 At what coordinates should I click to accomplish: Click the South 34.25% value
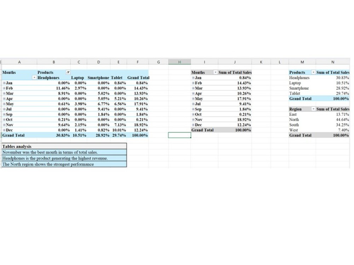tap(333, 125)
